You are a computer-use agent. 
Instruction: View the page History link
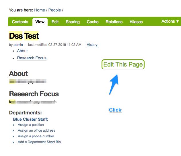pos(92,45)
